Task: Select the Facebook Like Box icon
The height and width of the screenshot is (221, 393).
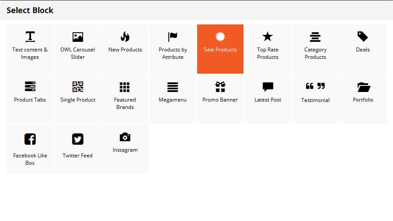Action: click(x=30, y=139)
